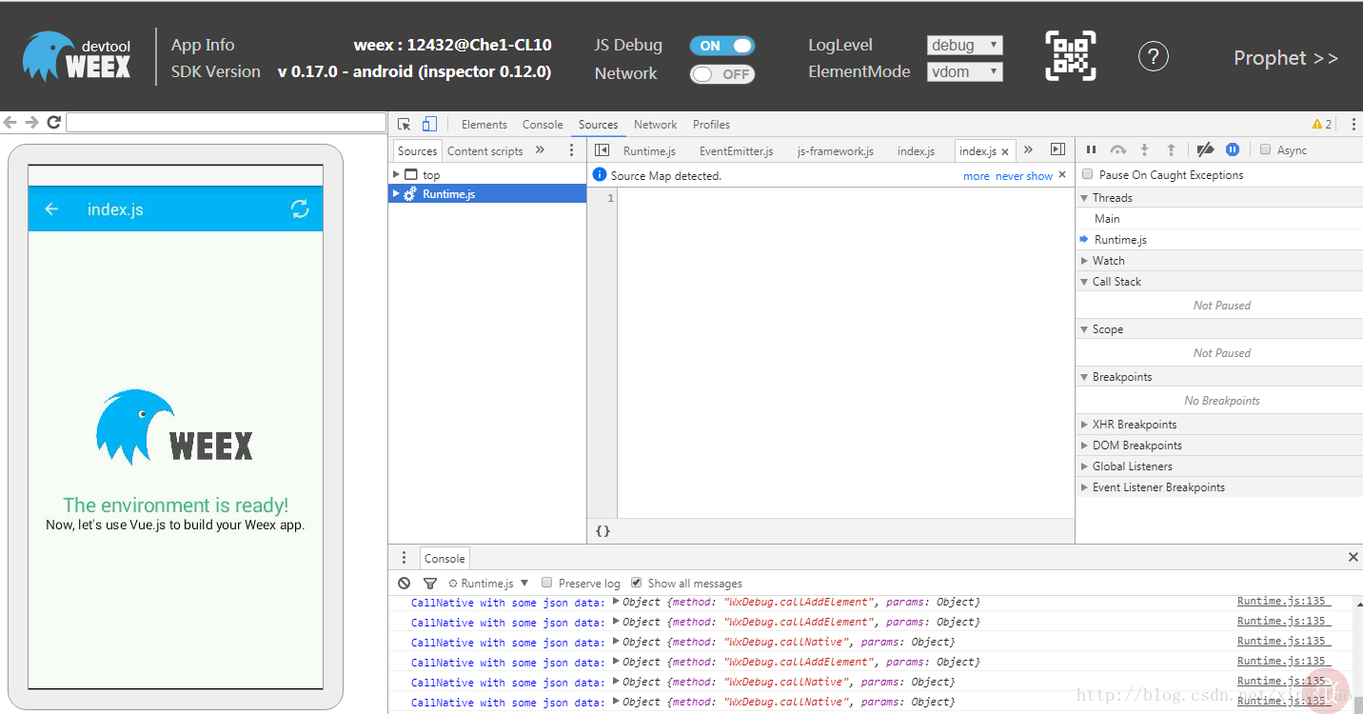Image resolution: width=1363 pixels, height=714 pixels.
Task: Toggle the device mode icon
Action: click(429, 125)
